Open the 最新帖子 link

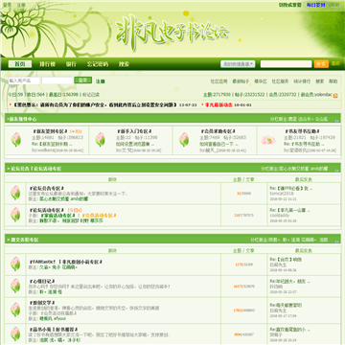[x=241, y=81]
